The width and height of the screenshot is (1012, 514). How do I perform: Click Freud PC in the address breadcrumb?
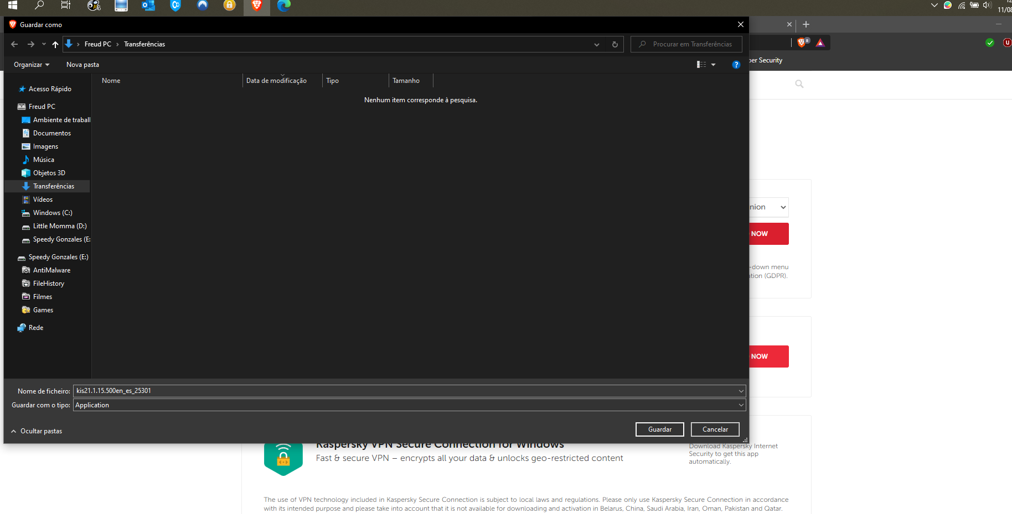[98, 44]
